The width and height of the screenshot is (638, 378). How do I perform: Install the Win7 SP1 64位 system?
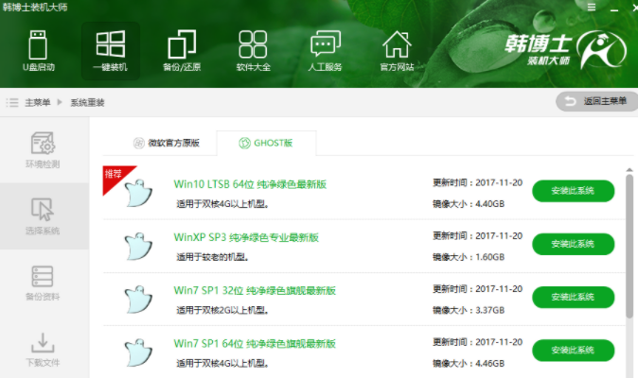pyautogui.click(x=573, y=350)
